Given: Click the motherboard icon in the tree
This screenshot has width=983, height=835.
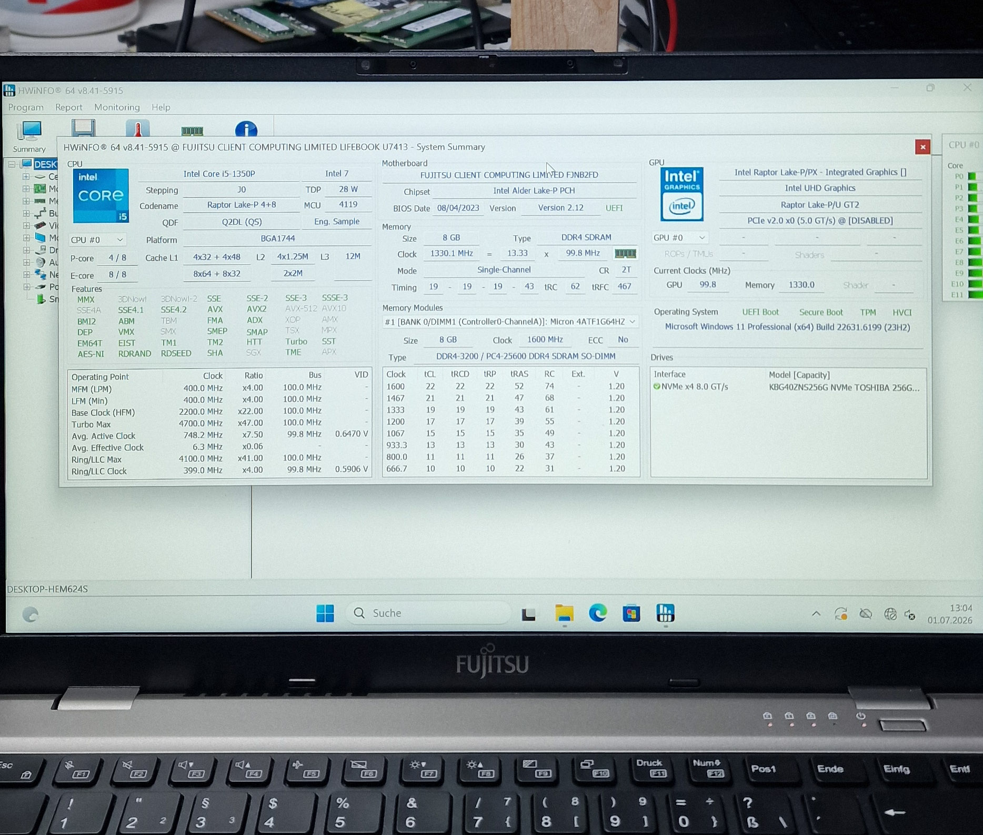Looking at the screenshot, I should [40, 188].
